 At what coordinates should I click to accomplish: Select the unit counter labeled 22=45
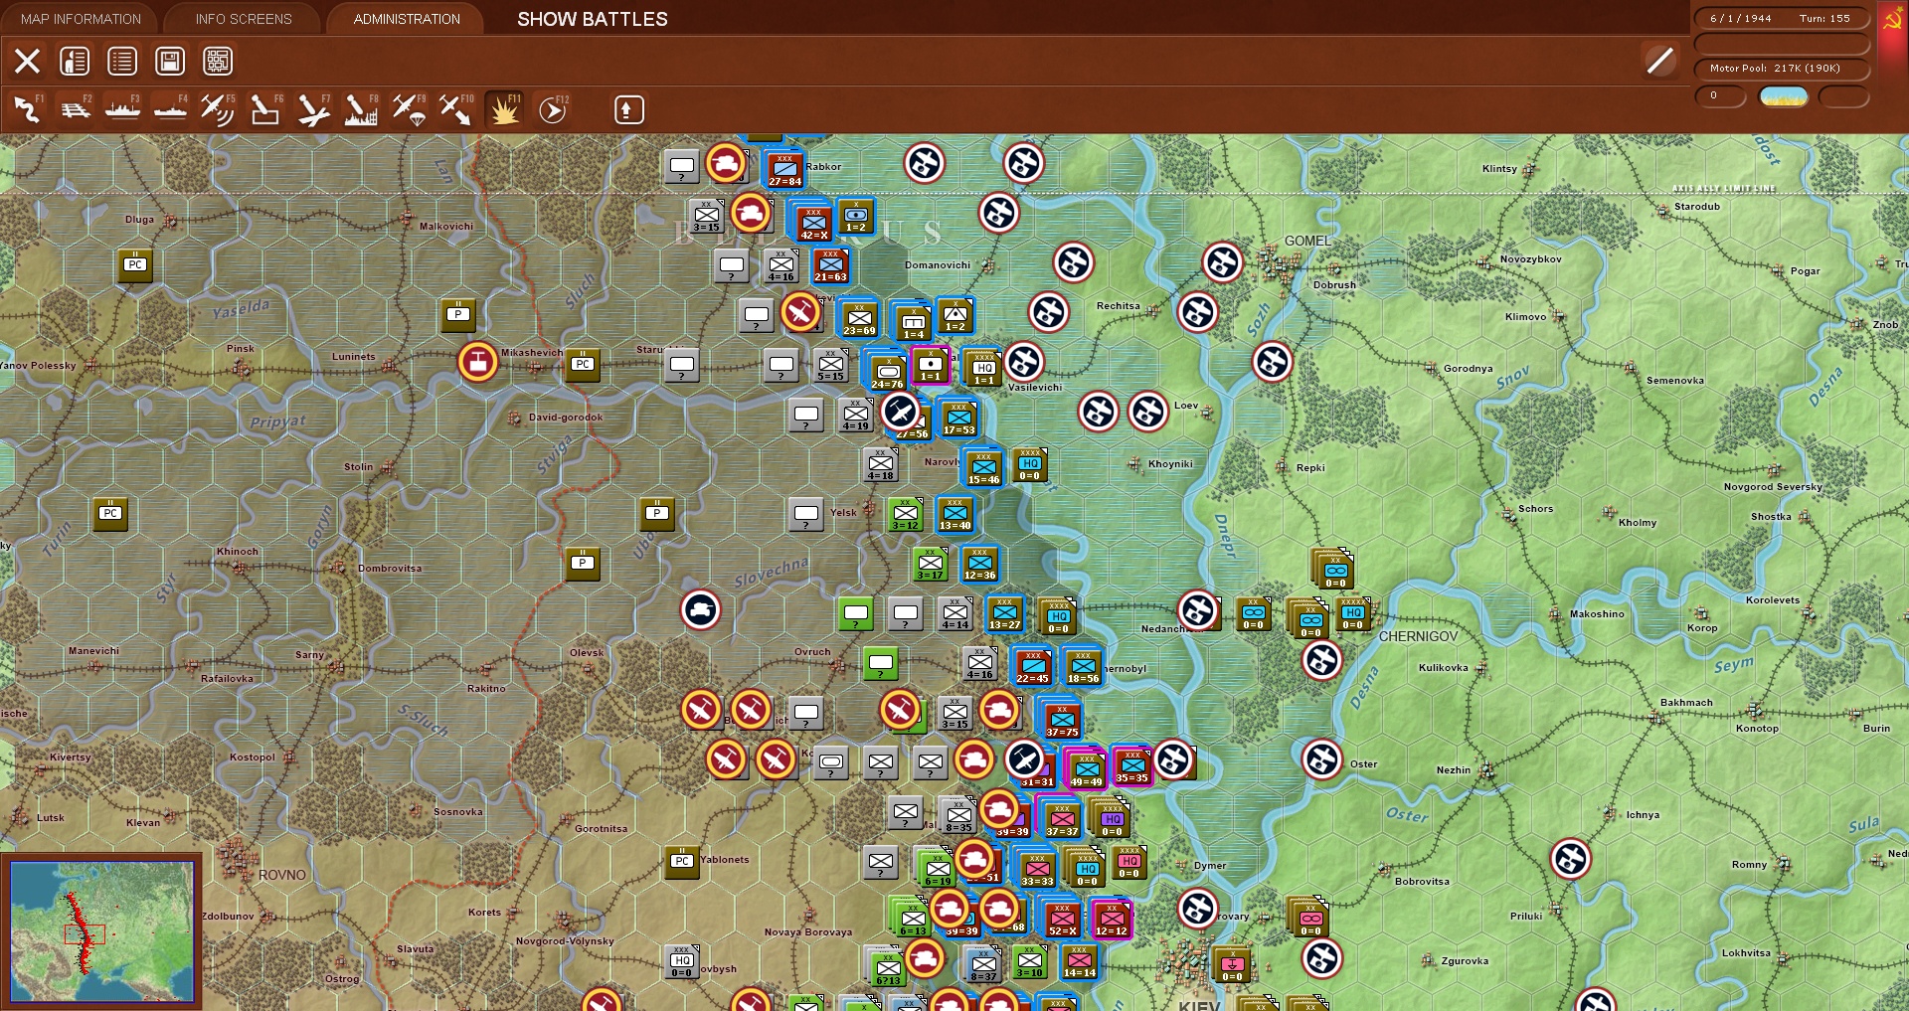click(x=1032, y=667)
